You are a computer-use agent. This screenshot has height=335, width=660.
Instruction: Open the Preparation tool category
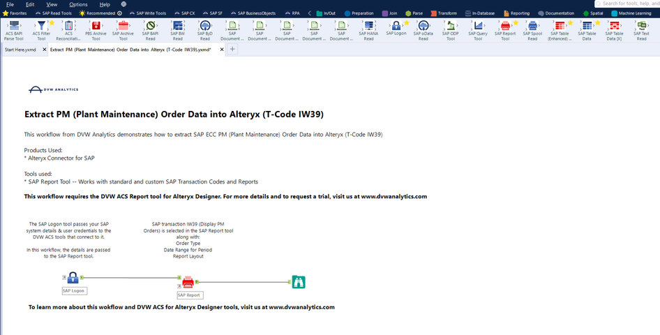[359, 13]
